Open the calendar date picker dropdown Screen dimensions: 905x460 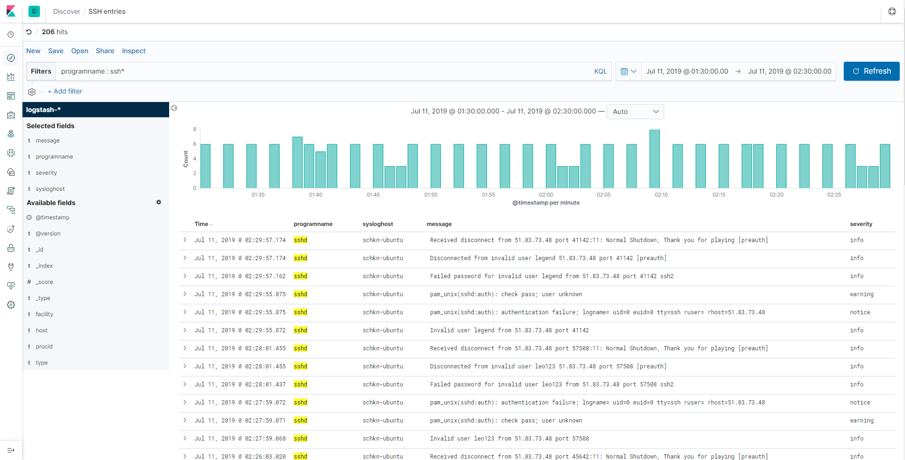(629, 71)
